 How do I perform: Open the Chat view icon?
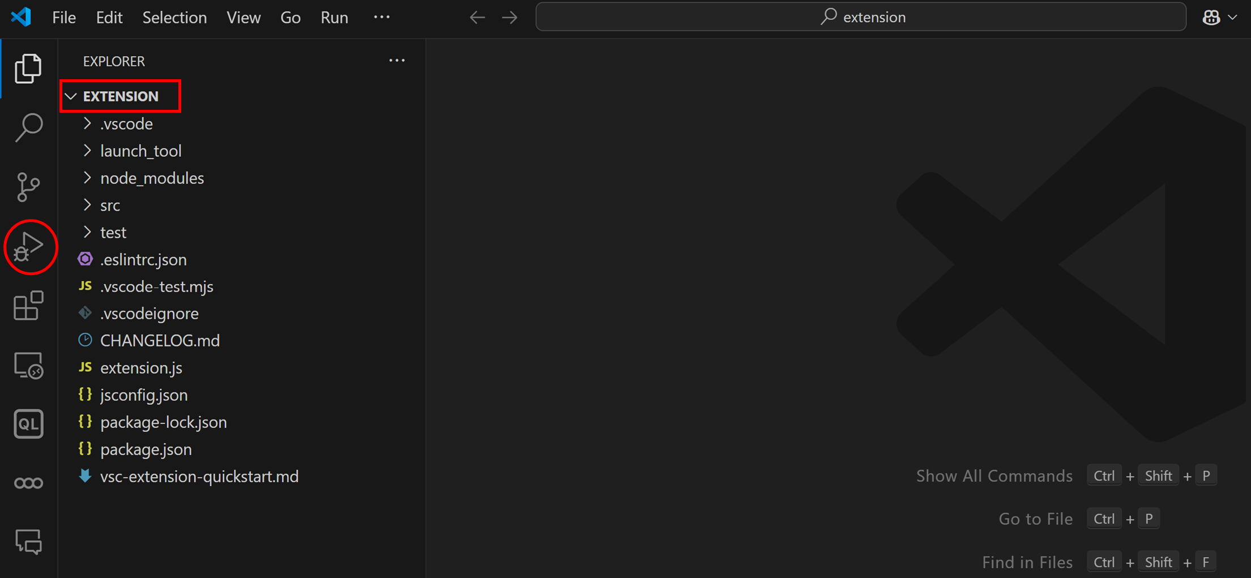(x=28, y=542)
